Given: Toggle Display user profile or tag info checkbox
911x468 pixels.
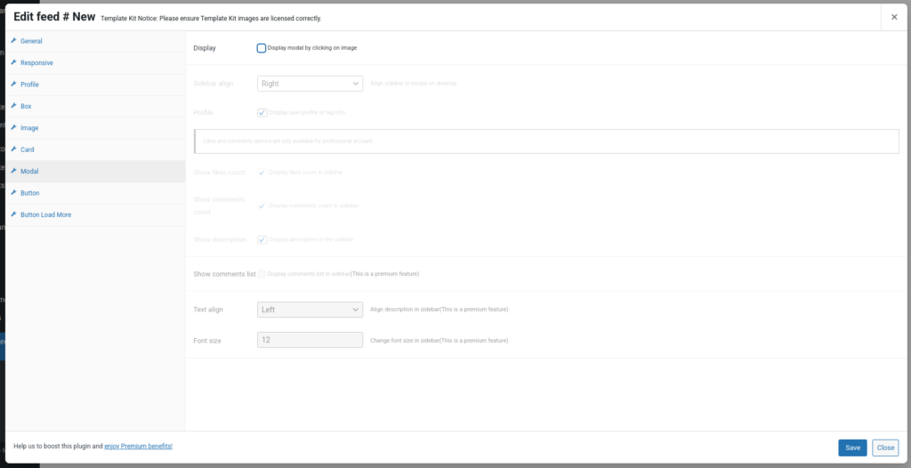Looking at the screenshot, I should [262, 113].
